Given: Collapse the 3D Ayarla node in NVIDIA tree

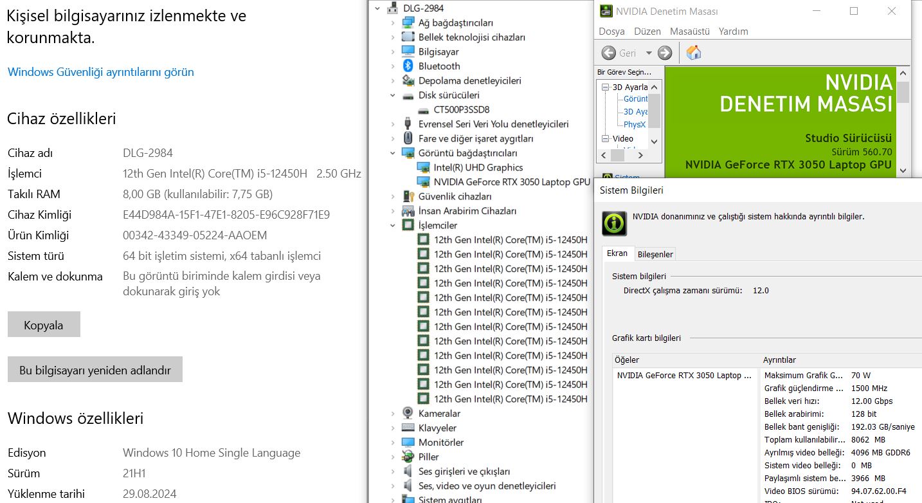Looking at the screenshot, I should [x=606, y=87].
